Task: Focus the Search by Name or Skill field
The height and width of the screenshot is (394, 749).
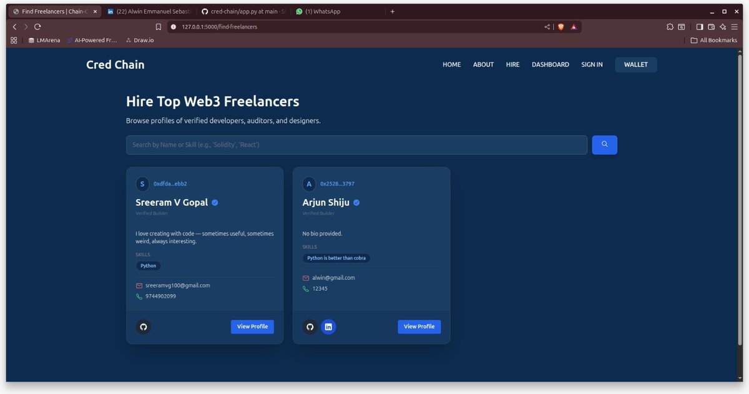Action: pos(356,145)
